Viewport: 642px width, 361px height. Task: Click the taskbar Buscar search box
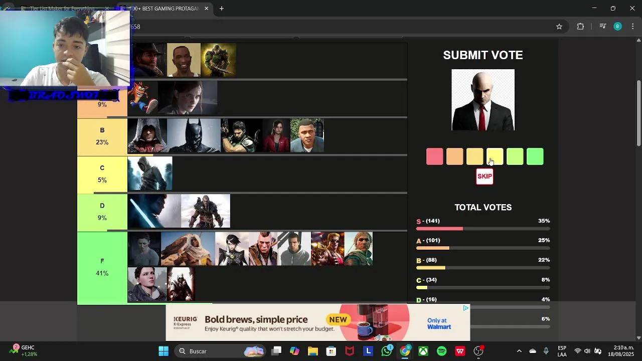coord(221,351)
